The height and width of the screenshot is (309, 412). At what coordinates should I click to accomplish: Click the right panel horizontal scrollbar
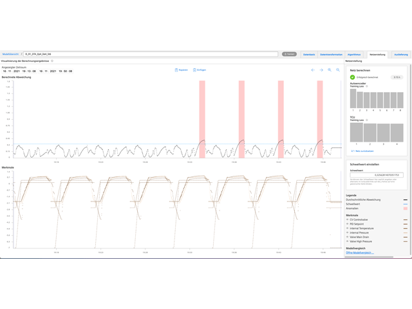tap(369, 257)
